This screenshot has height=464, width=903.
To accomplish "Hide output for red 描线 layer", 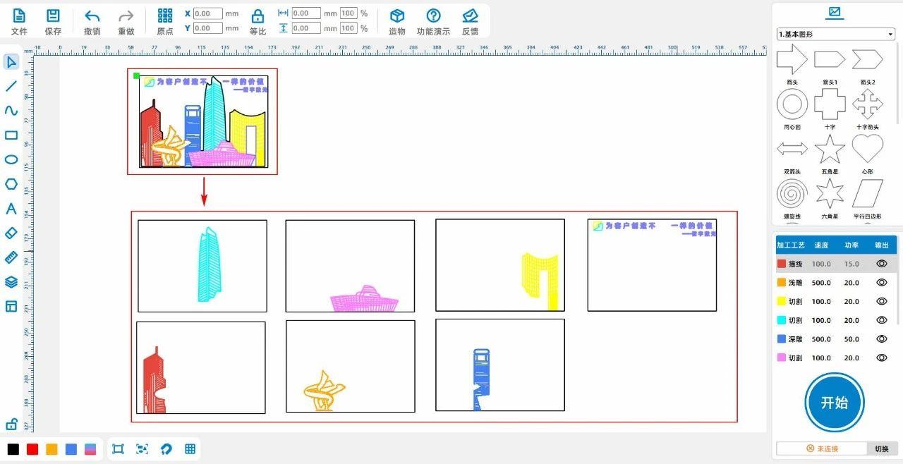I will coord(881,264).
